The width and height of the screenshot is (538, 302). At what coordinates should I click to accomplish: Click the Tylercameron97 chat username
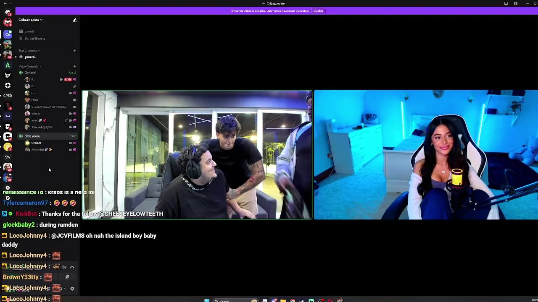tap(25, 203)
